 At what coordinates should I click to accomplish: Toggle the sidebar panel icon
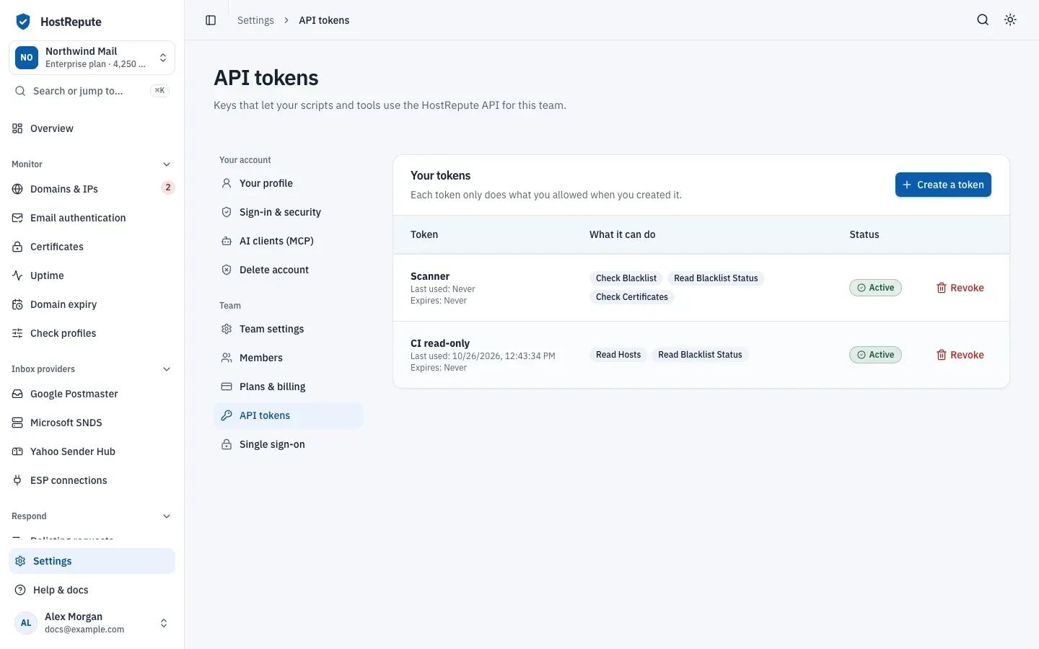[x=211, y=20]
